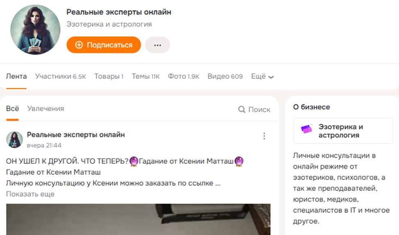Viewport: 399px width, 235px height.
Task: Subscribe with the orange Подписаться button
Action: click(x=104, y=45)
